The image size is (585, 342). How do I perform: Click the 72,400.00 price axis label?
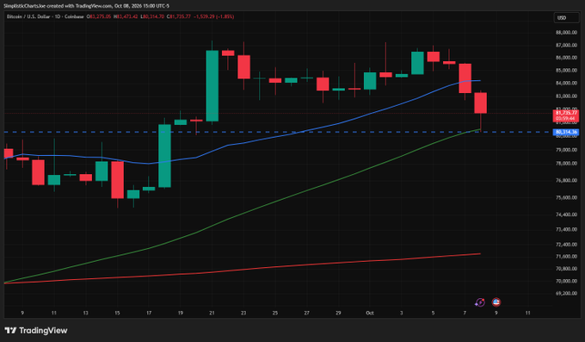click(566, 245)
